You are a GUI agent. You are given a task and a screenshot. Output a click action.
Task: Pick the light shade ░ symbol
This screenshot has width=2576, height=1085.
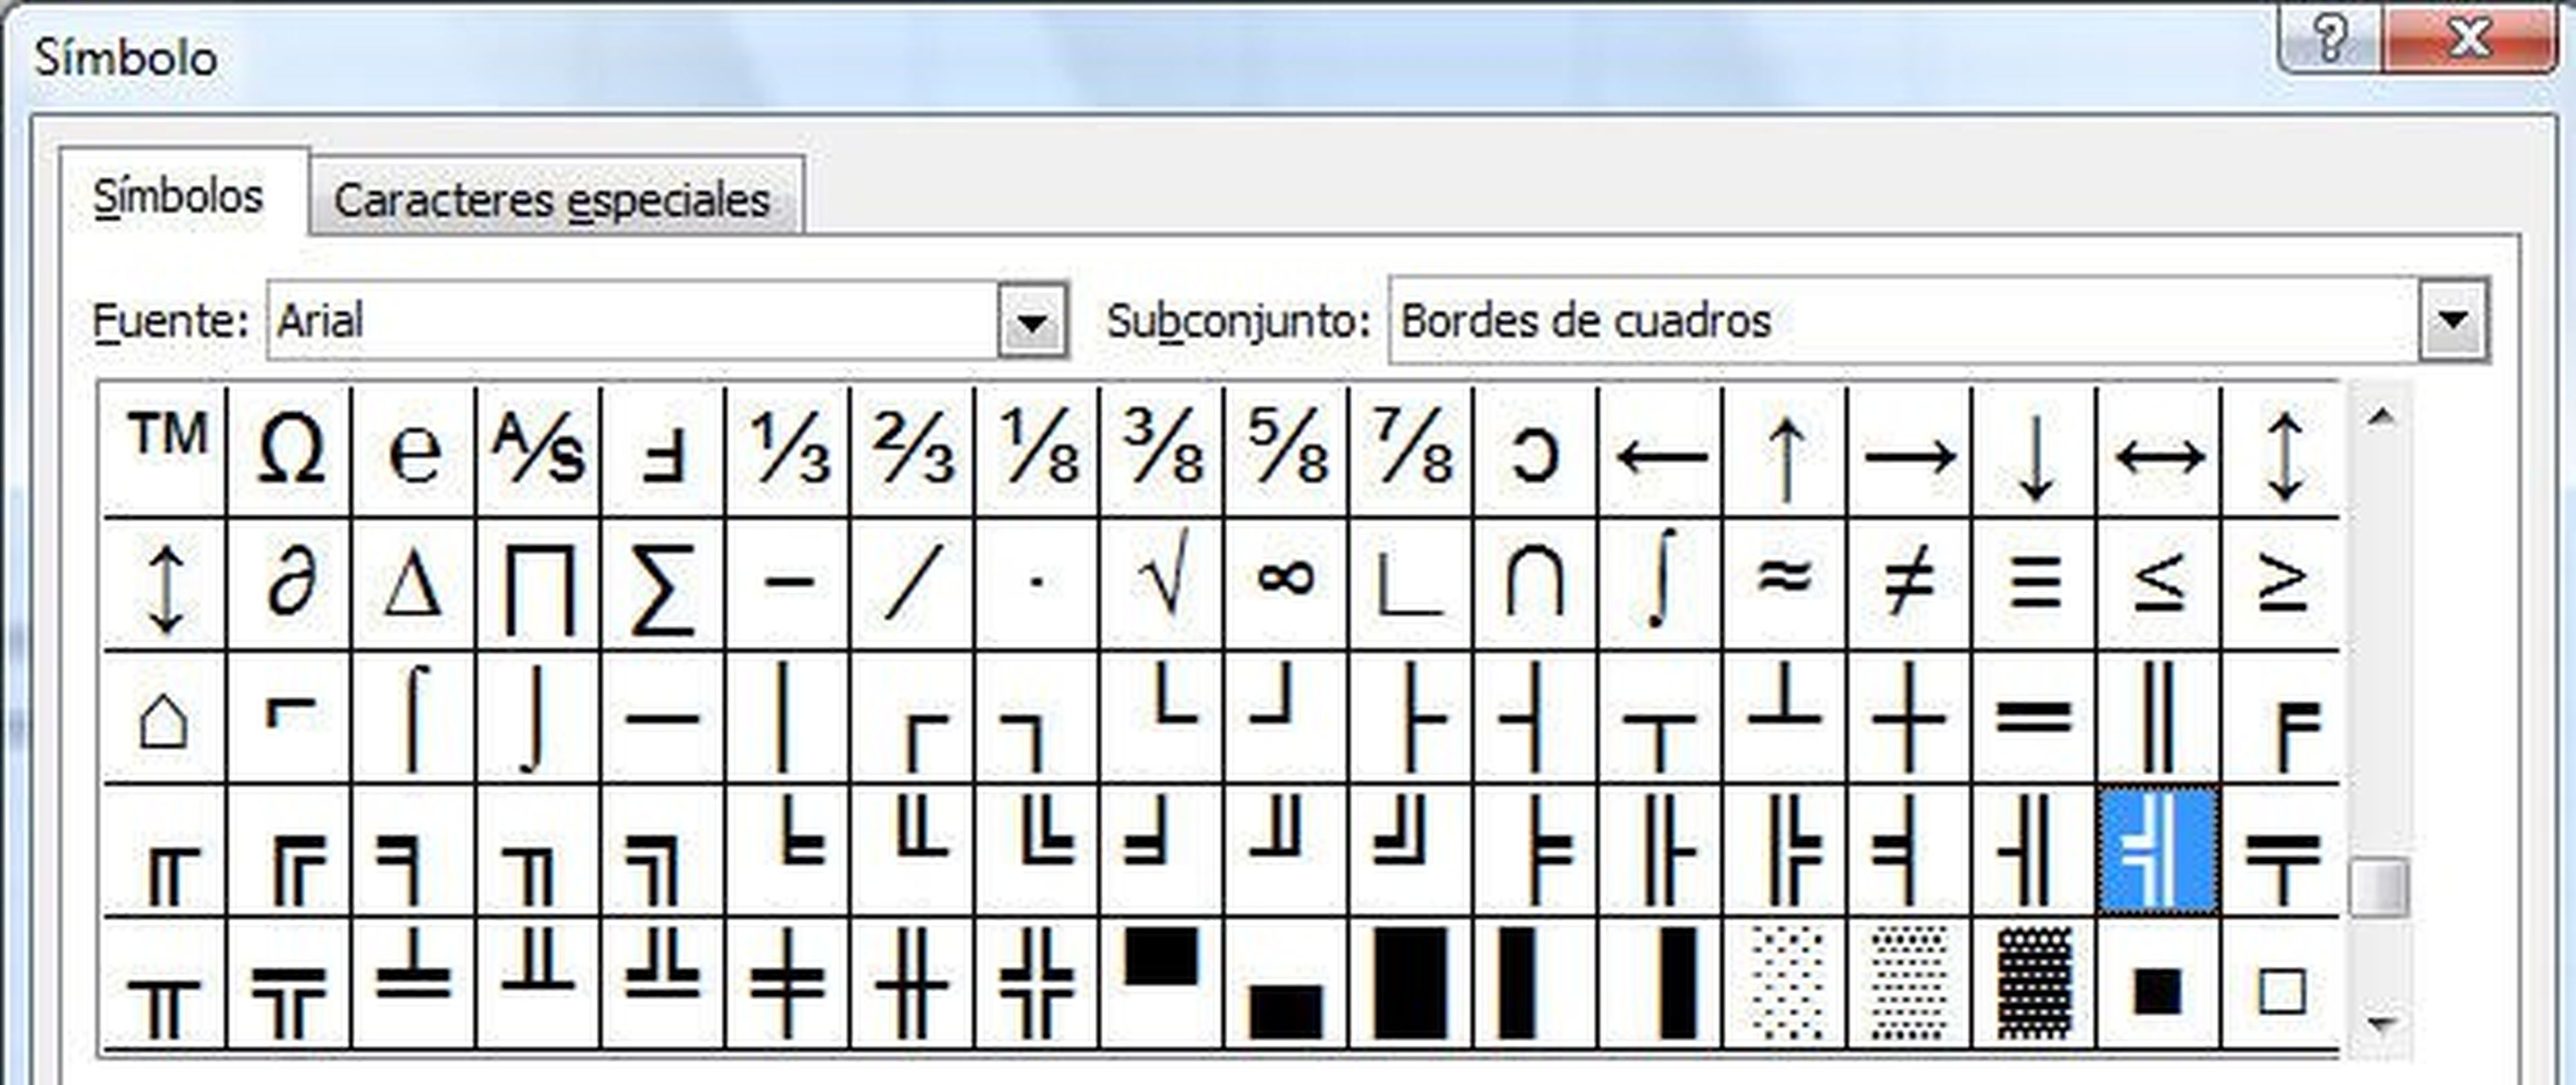[1785, 983]
